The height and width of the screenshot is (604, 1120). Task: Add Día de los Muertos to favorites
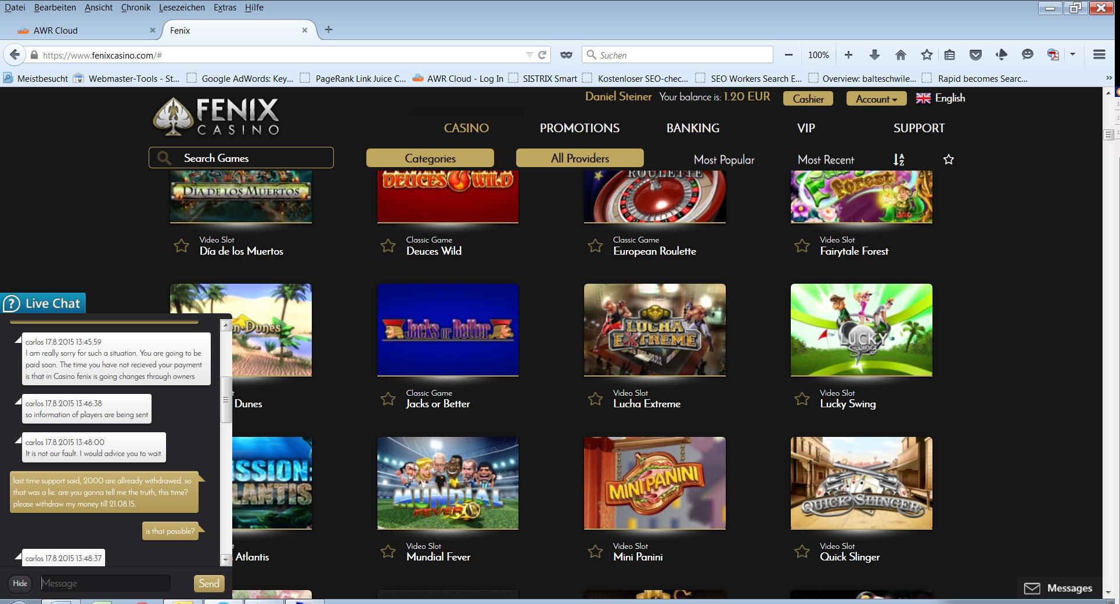181,245
